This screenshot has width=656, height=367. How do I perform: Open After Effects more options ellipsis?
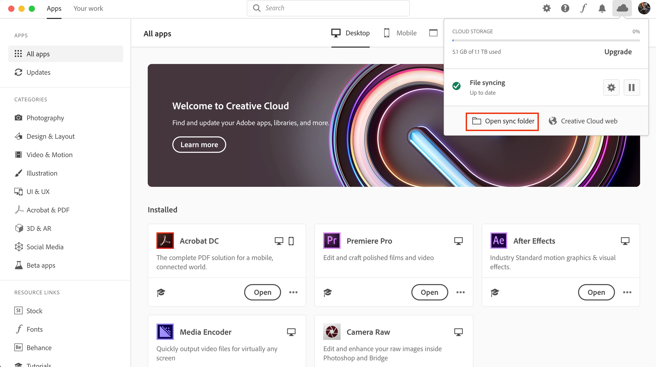coord(627,292)
